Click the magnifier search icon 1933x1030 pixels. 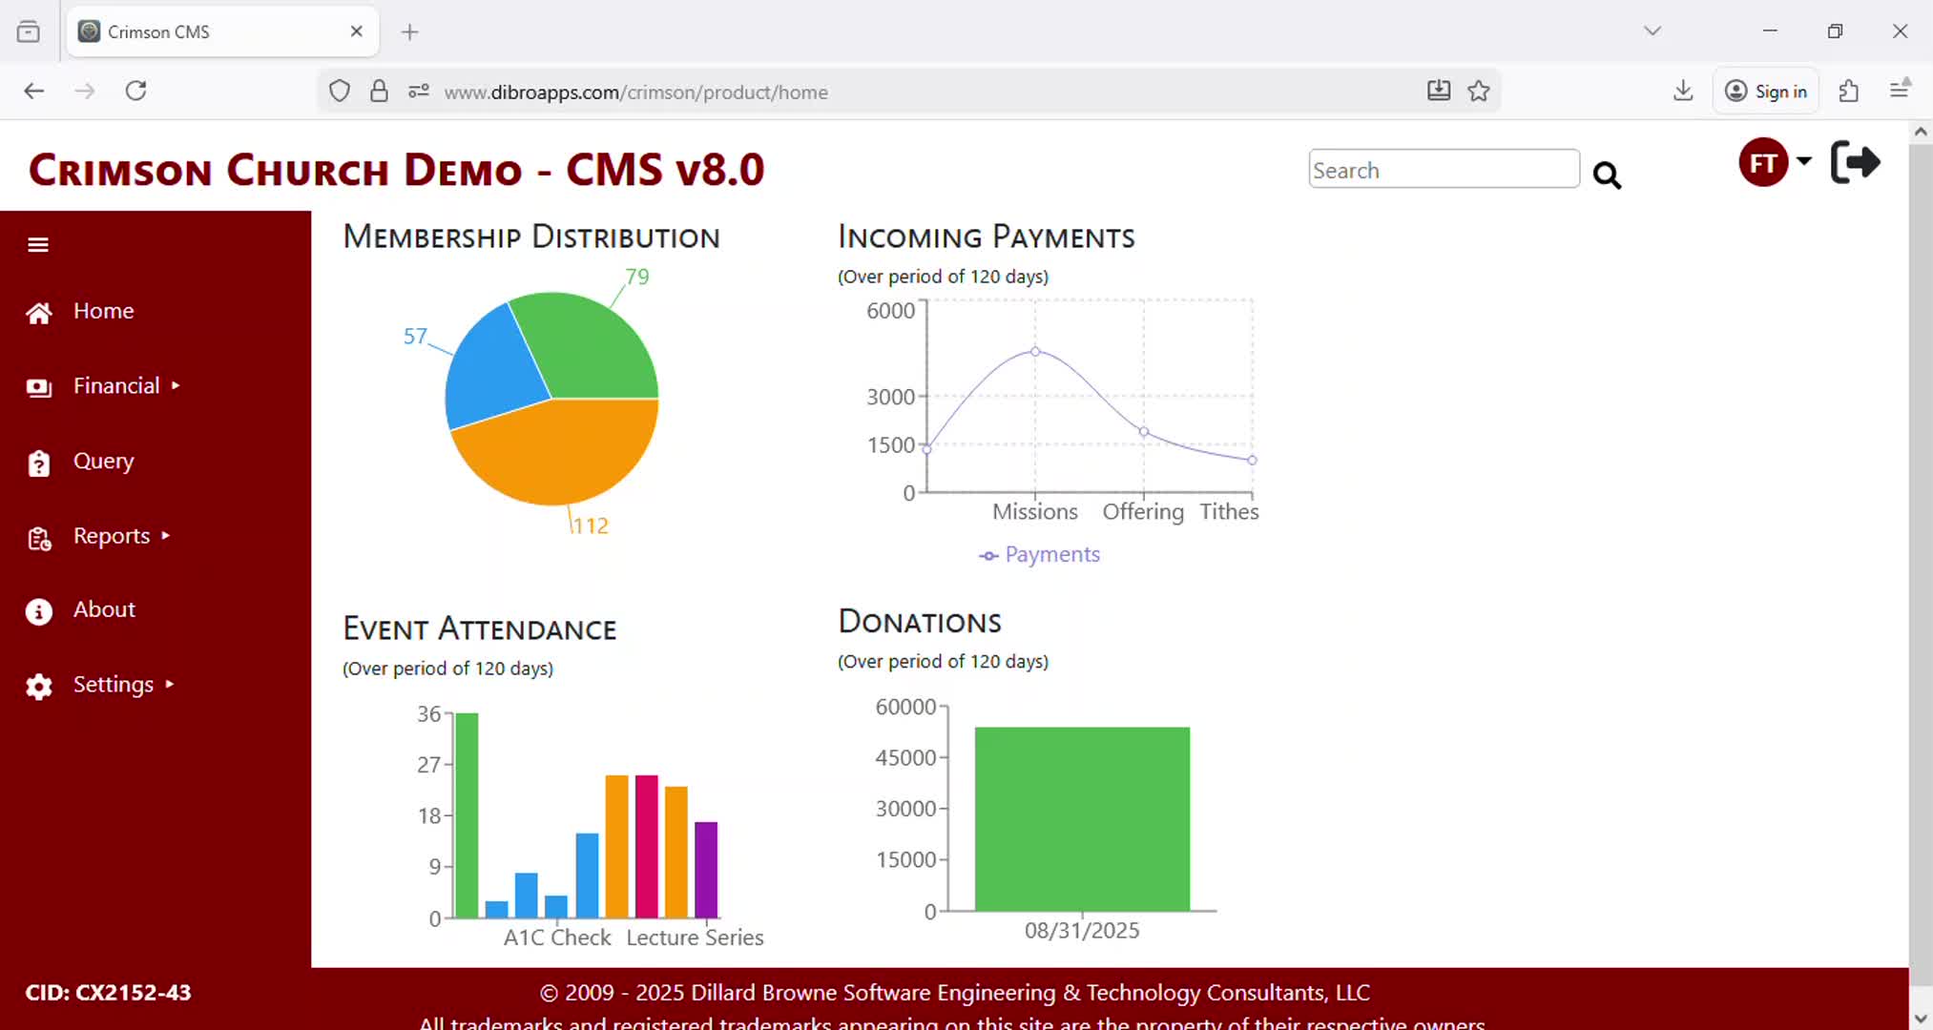click(x=1607, y=175)
